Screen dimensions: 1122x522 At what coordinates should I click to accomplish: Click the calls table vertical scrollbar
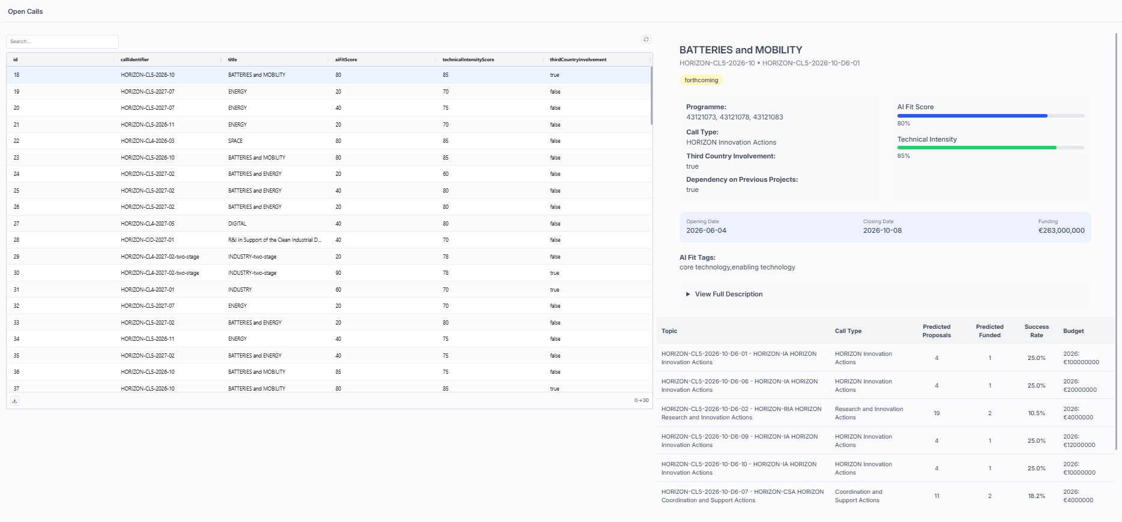click(651, 96)
